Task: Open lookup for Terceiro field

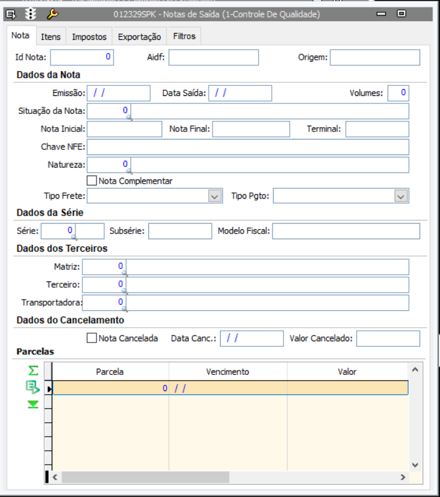Action: (125, 291)
